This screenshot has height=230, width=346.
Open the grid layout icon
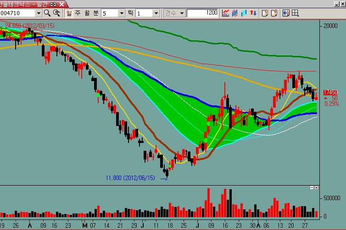click(295, 13)
